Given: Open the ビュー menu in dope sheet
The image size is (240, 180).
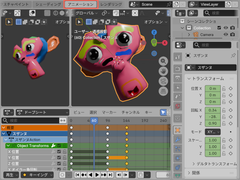Looking at the screenshot, I should [79, 112].
